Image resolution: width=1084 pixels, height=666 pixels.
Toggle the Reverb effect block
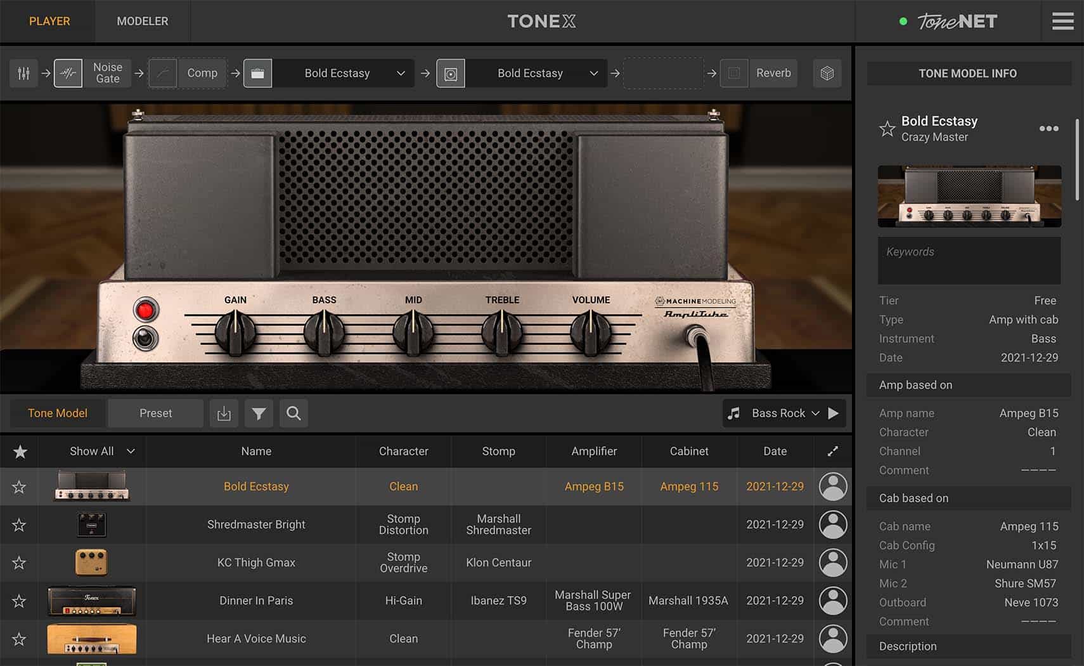click(x=734, y=74)
